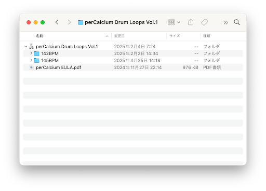Click the green zoom window button
The image size is (266, 191).
(43, 22)
